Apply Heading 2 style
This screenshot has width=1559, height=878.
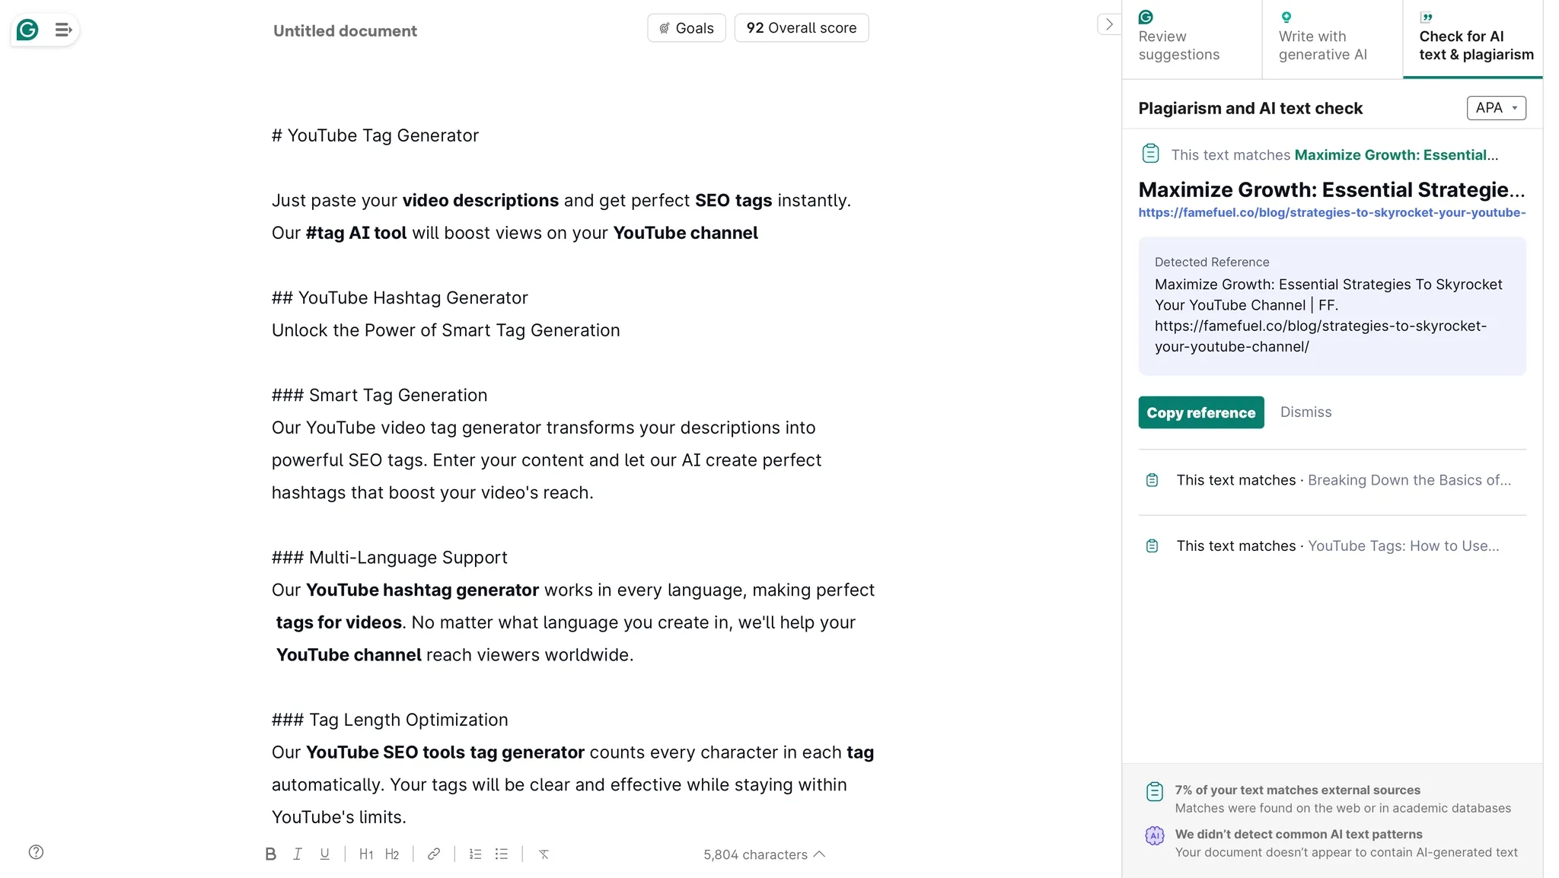click(392, 854)
